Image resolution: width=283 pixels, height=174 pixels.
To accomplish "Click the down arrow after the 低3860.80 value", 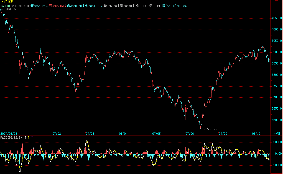I will coord(83,6).
